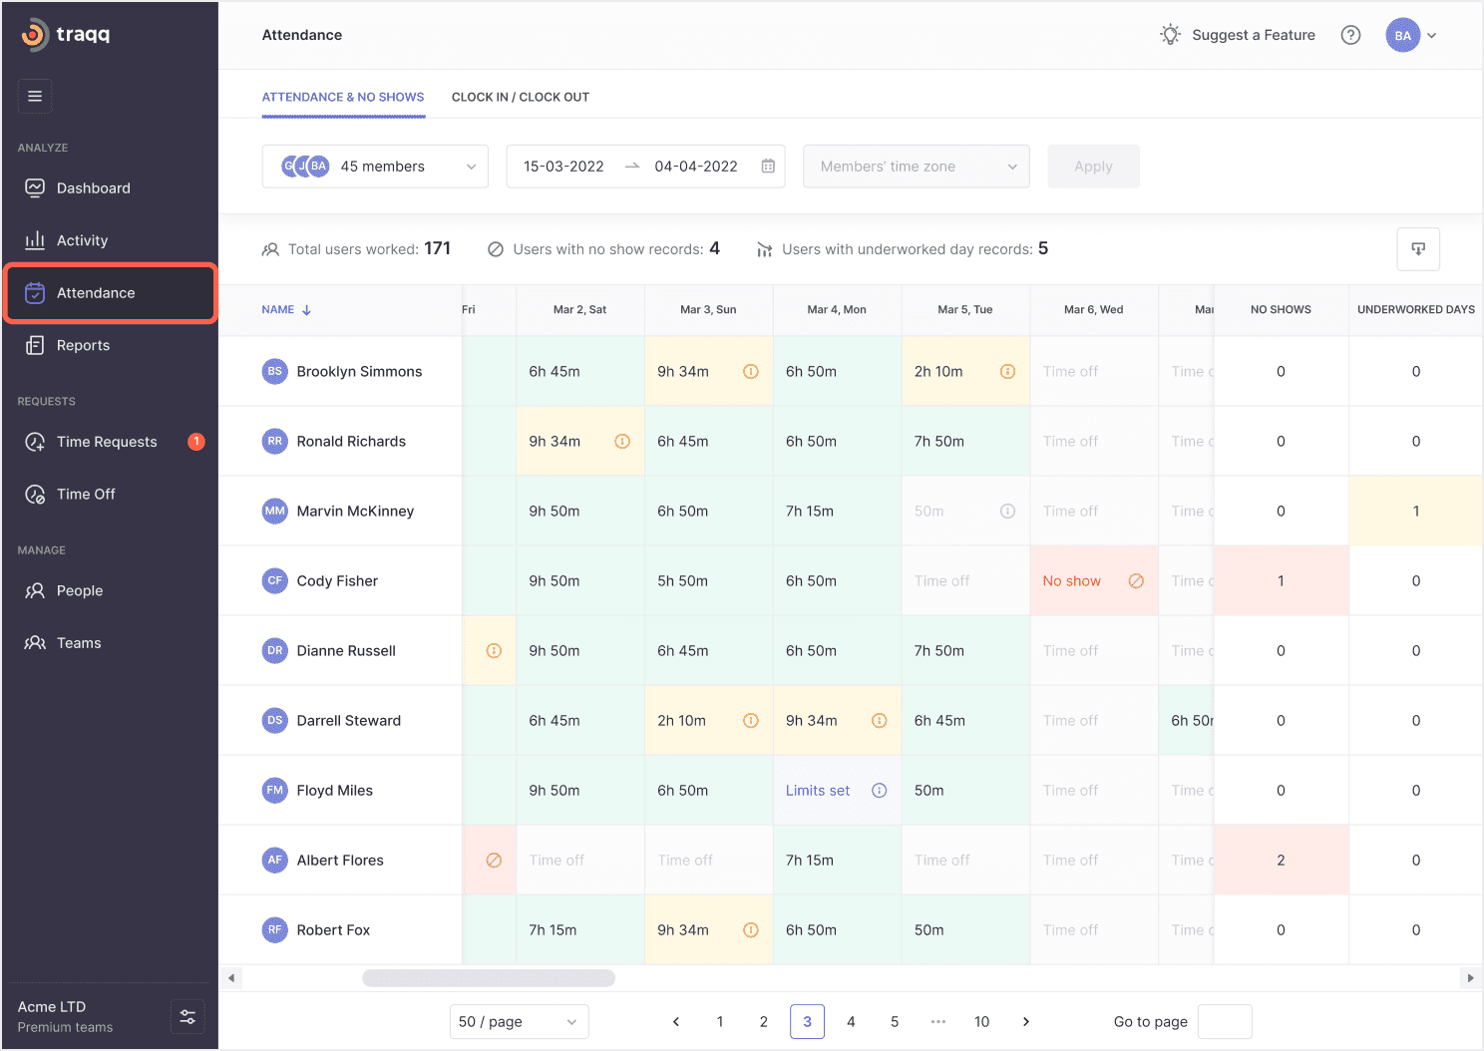Click no-show icon in Albert Flores Friday cell
The height and width of the screenshot is (1051, 1484).
pos(494,861)
